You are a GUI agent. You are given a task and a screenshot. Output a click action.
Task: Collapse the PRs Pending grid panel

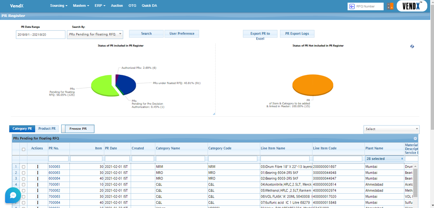[x=415, y=138]
